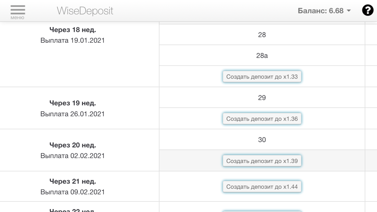Image resolution: width=377 pixels, height=212 pixels.
Task: Select deposit entry 28a
Action: click(x=262, y=56)
